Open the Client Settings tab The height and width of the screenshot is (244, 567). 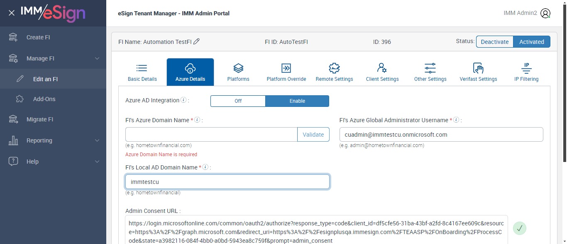(x=382, y=72)
